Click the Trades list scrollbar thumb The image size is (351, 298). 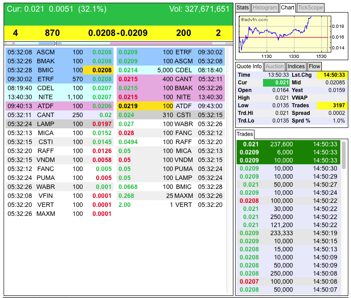click(344, 154)
